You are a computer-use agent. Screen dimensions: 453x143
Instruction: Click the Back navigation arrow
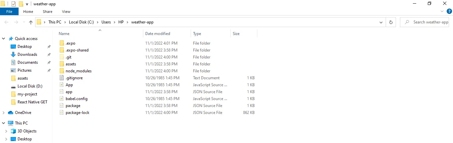[7, 22]
